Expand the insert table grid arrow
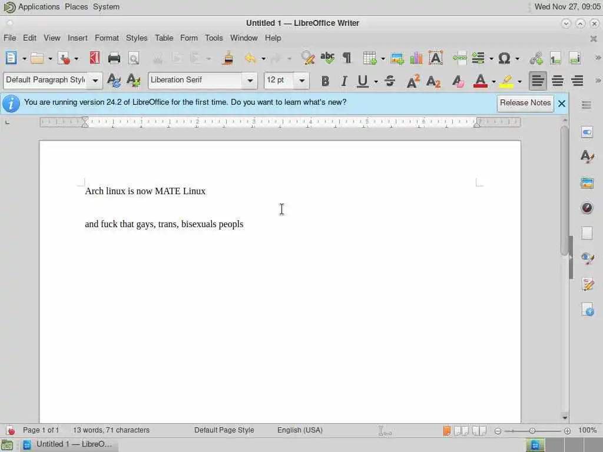The width and height of the screenshot is (603, 452). tap(383, 59)
